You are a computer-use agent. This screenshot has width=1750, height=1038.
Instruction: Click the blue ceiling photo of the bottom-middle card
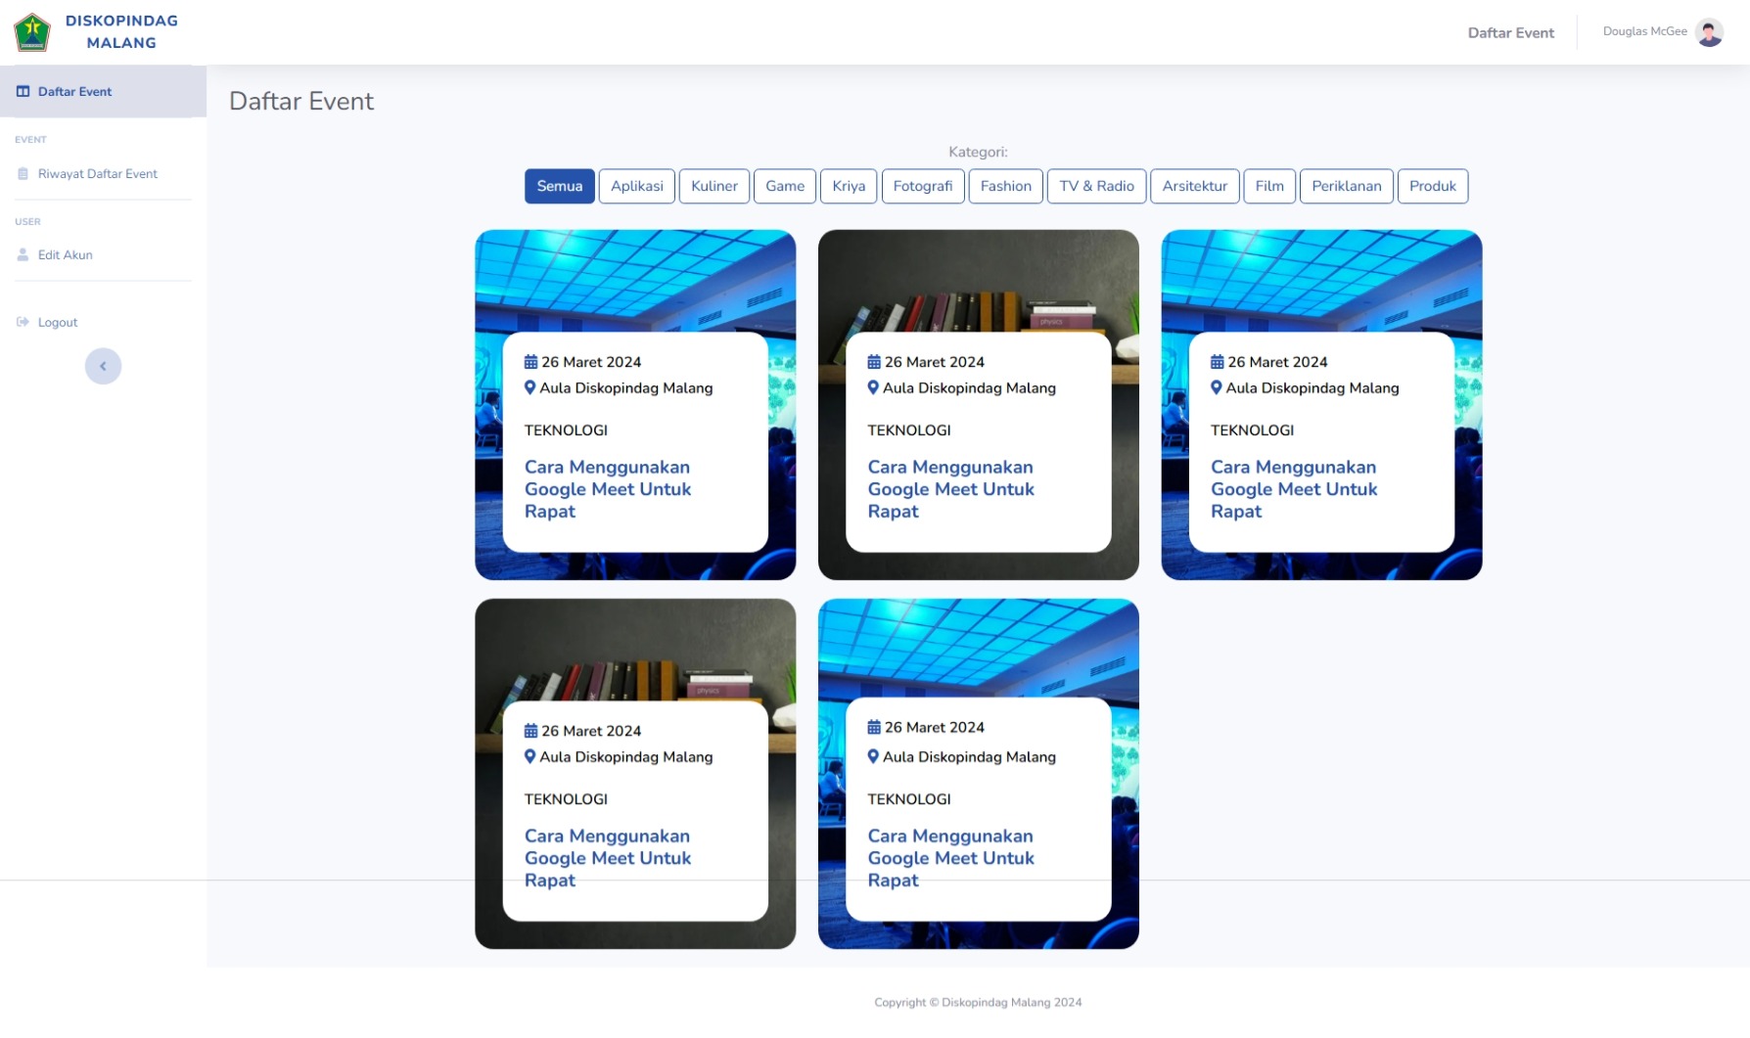(979, 648)
